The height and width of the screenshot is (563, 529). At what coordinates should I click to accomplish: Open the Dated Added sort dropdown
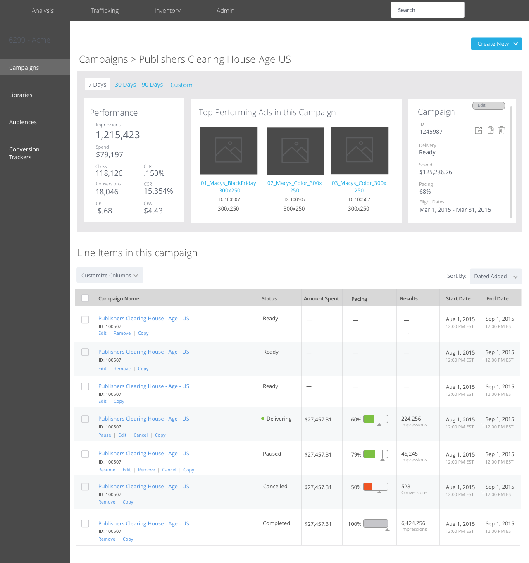tap(496, 277)
